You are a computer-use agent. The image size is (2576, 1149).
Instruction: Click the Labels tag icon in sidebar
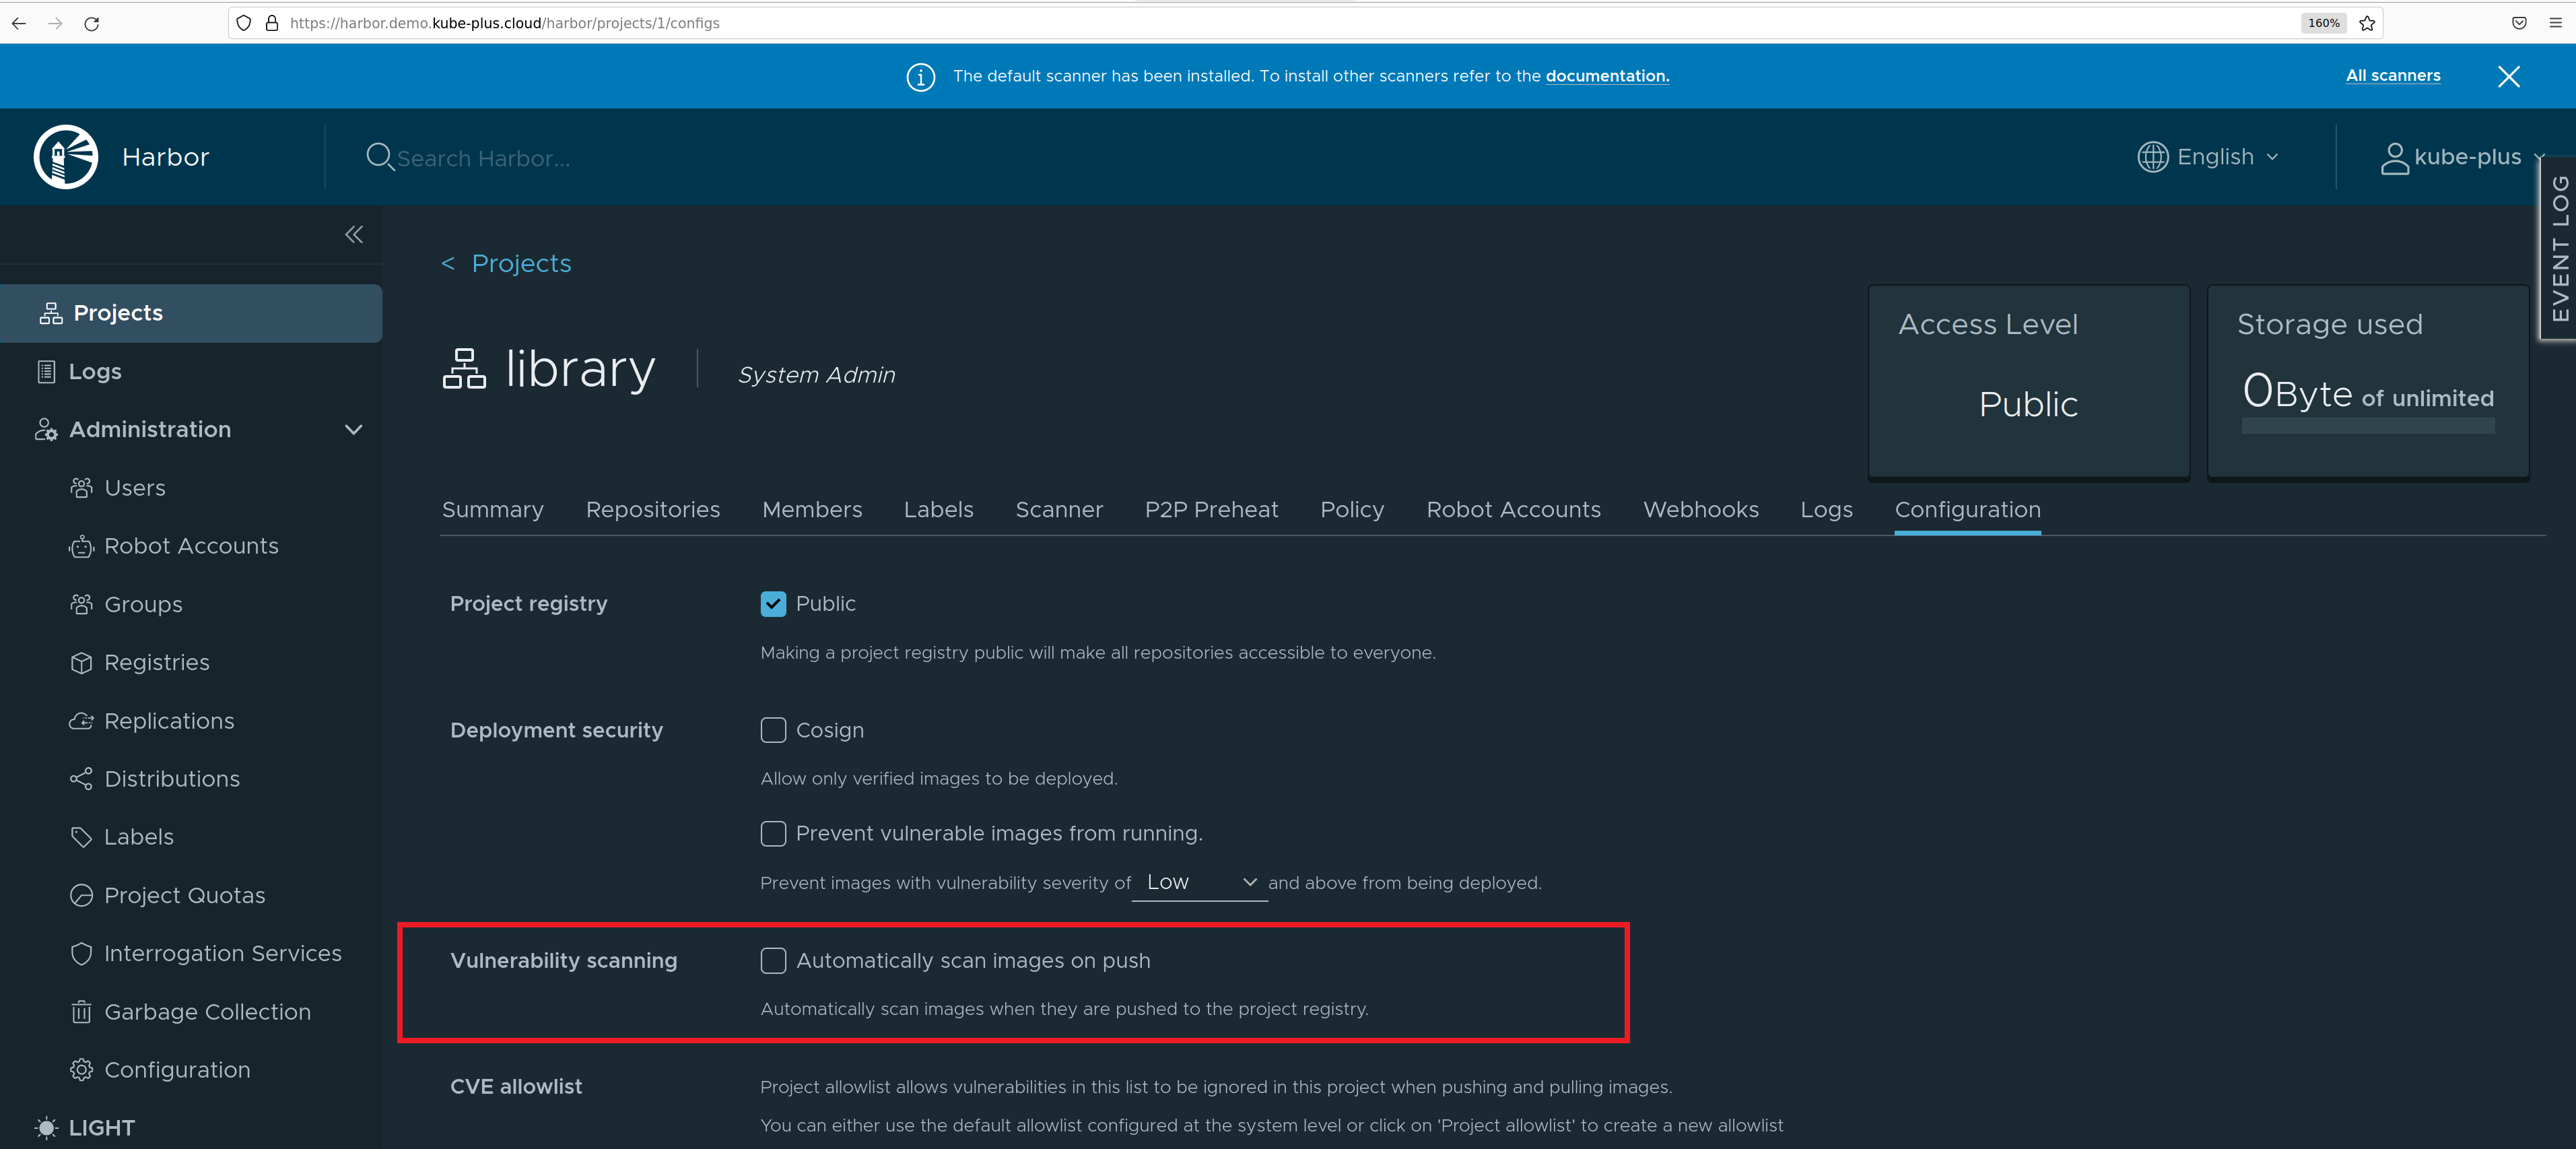pyautogui.click(x=81, y=837)
